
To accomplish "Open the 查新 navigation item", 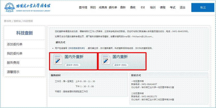I will [123, 7].
